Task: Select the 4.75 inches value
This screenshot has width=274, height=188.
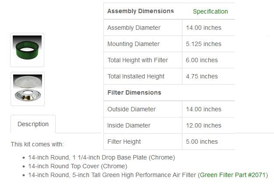Action: (x=202, y=76)
